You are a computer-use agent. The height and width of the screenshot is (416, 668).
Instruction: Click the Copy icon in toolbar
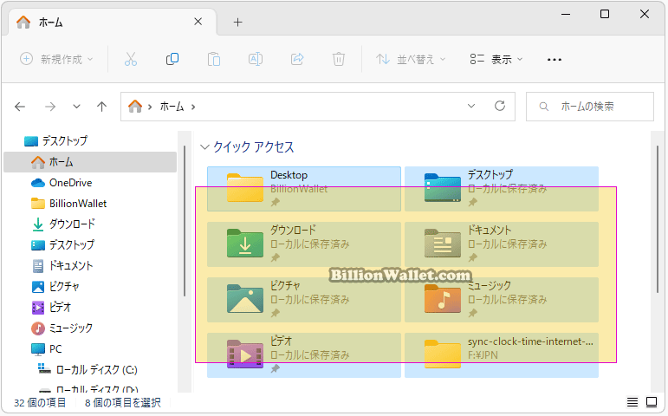click(172, 59)
